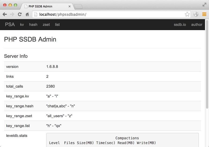The width and height of the screenshot is (209, 147).
Task: Reload the page with the refresh icon
Action: 20,14
